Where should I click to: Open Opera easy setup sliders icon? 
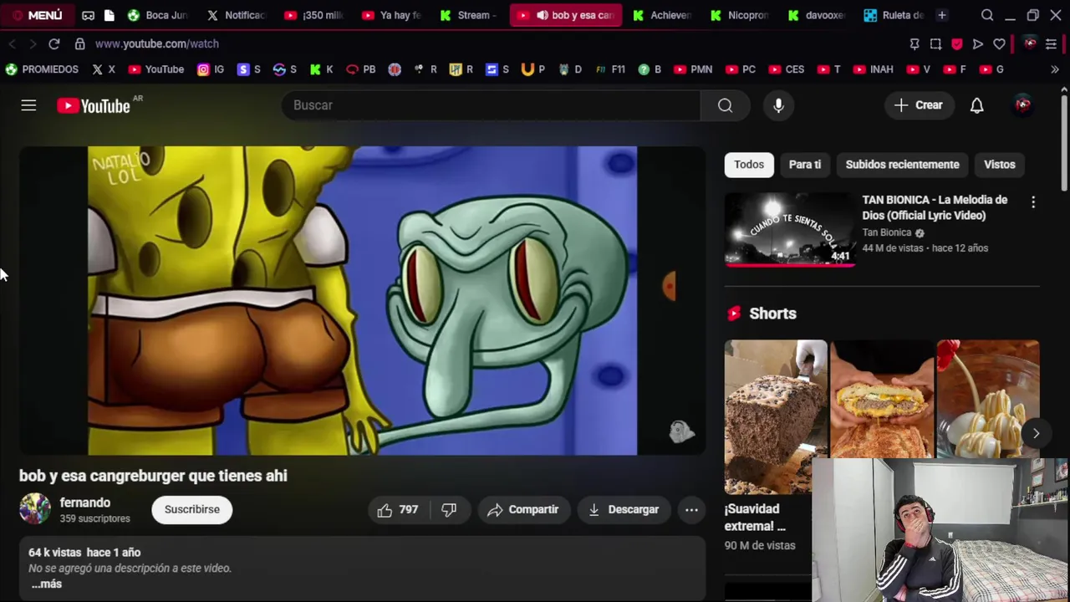coord(1051,43)
